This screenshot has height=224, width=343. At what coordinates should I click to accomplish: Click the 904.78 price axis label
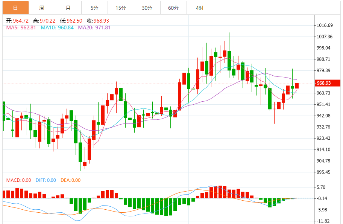323,161
